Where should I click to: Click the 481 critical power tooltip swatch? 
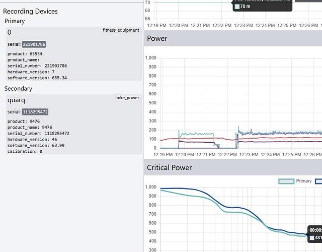pyautogui.click(x=312, y=238)
